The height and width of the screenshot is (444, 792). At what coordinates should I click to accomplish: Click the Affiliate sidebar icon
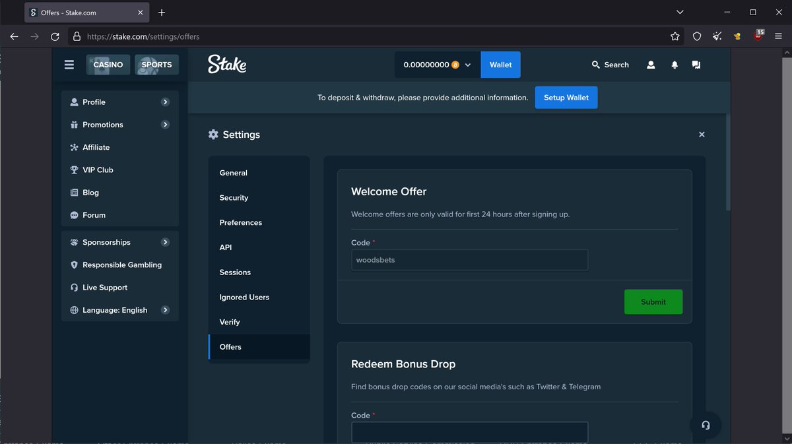74,147
